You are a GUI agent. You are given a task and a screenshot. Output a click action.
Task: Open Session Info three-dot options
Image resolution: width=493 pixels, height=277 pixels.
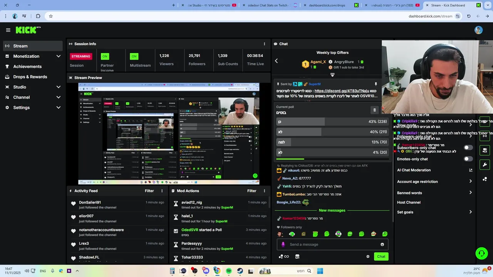coord(264,44)
